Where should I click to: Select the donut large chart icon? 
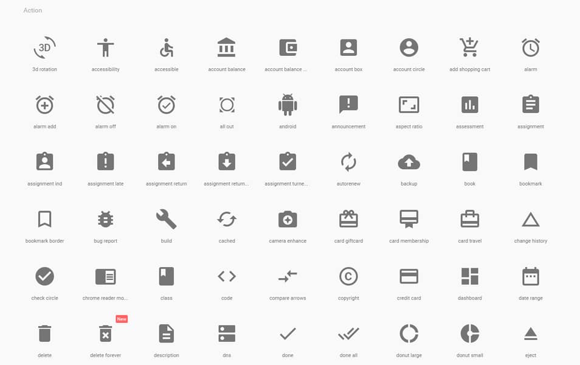(x=408, y=333)
